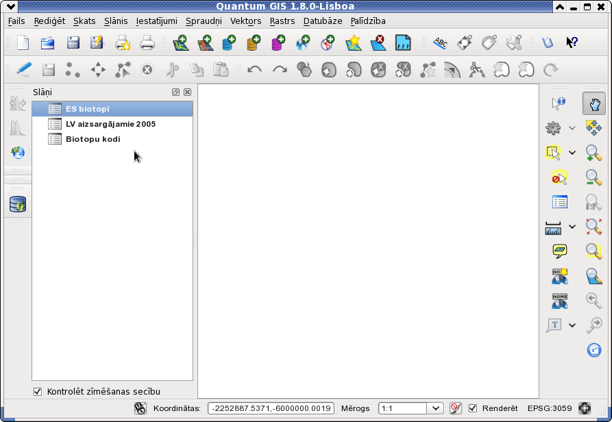The width and height of the screenshot is (612, 422).
Task: Toggle the Renderēt checkbox
Action: [473, 408]
